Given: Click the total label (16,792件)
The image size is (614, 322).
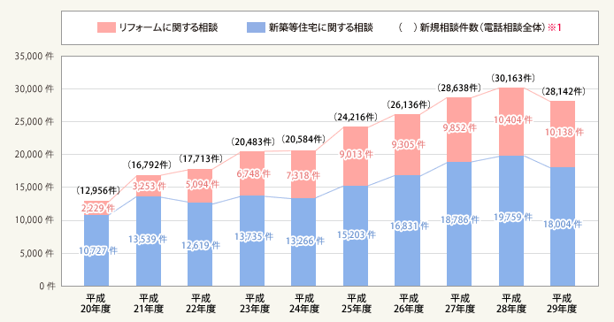Looking at the screenshot, I should click(x=150, y=165).
